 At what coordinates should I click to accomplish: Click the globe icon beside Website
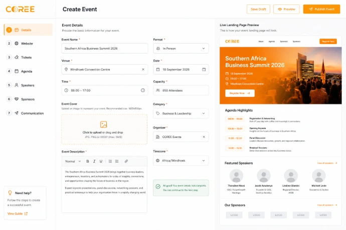[17, 43]
